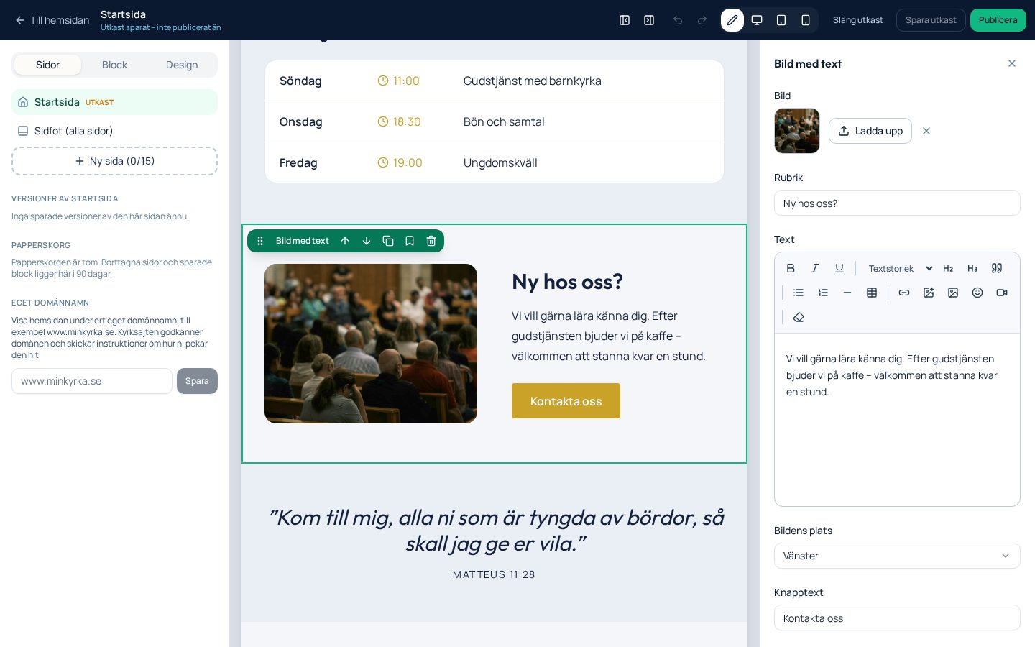The width and height of the screenshot is (1035, 647).
Task: Add a new page with Ny sida
Action: click(115, 161)
